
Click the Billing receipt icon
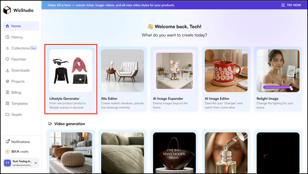pos(7,92)
